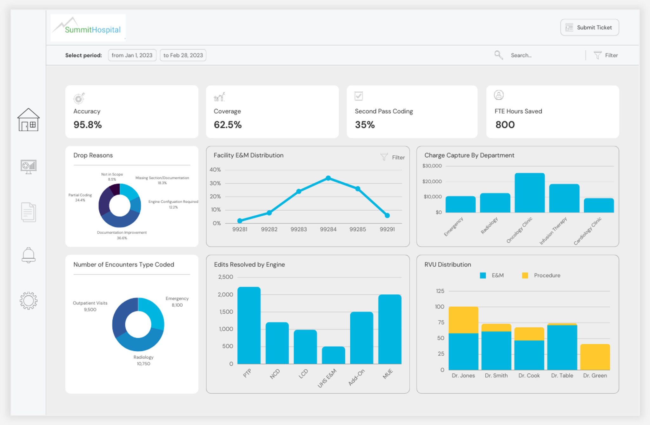Open the documents sidebar icon
The height and width of the screenshot is (425, 650).
[x=28, y=212]
